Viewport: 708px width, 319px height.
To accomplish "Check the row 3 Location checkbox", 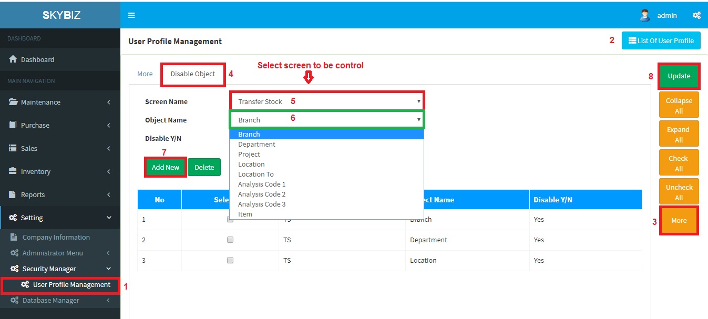I will tap(230, 260).
